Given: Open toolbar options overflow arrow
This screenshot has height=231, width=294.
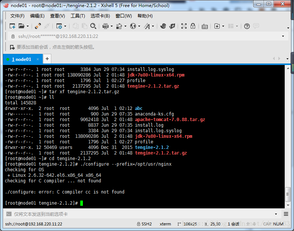Looking at the screenshot, I should click(288, 28).
